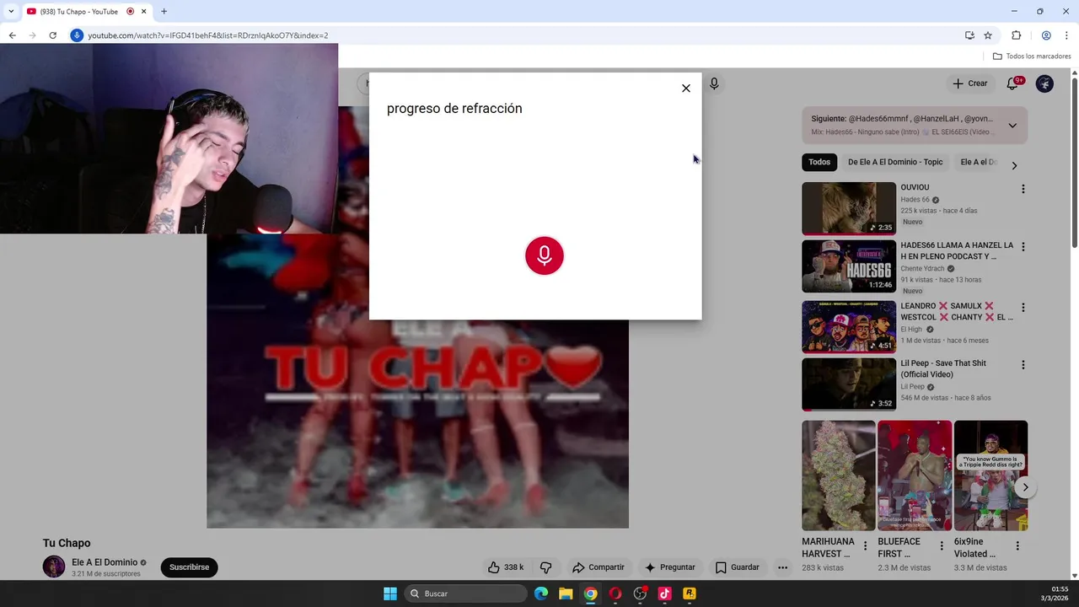Open the Ele A El Dominio channel avatar
Viewport: 1079px width, 607px height.
pyautogui.click(x=54, y=567)
